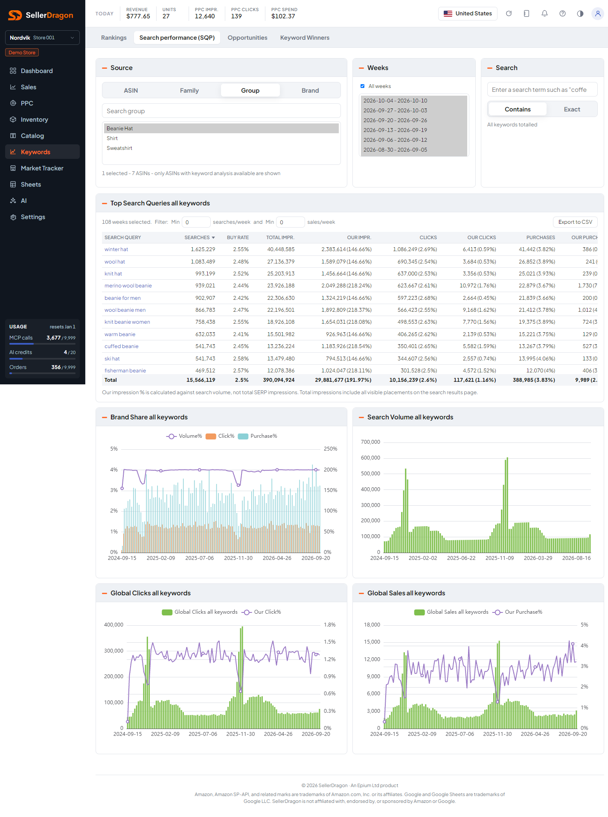Collapse Top Search Queries panel
This screenshot has width=608, height=817.
click(x=105, y=203)
